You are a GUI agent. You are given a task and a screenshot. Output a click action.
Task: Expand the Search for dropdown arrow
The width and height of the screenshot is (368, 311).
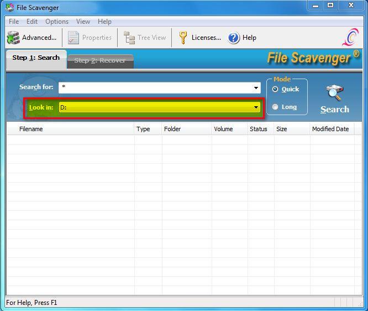(x=256, y=88)
